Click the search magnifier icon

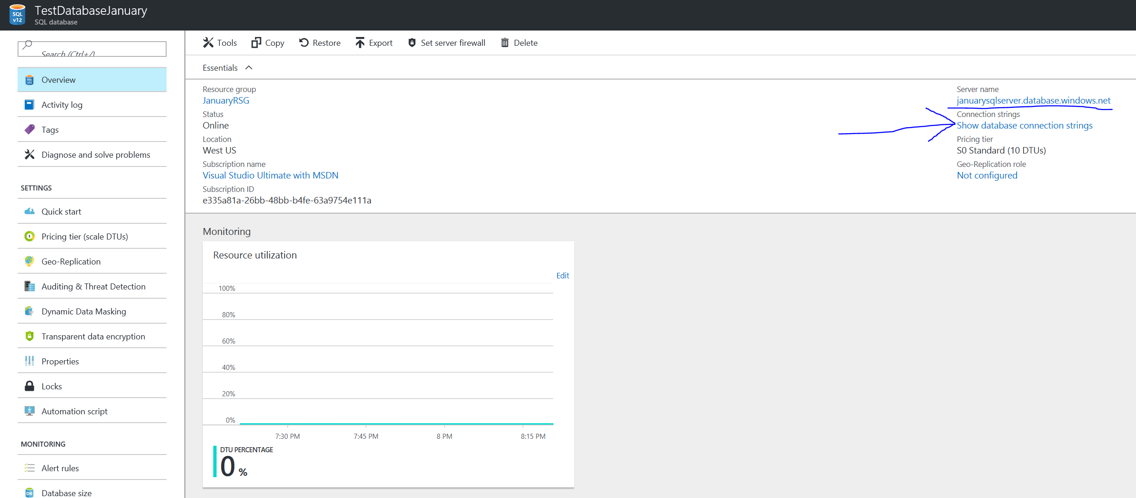point(27,45)
